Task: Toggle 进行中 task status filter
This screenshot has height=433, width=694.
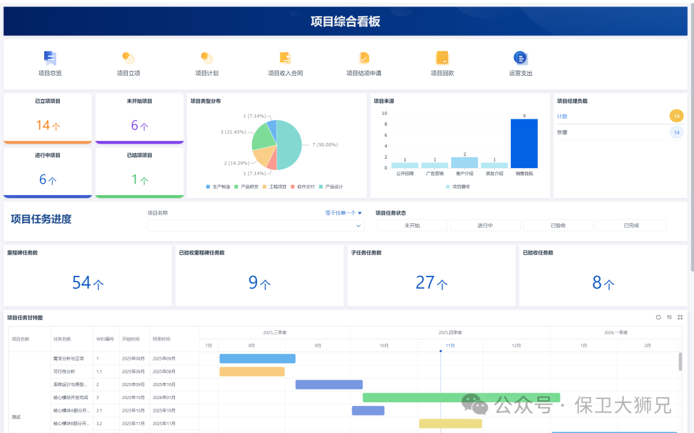Action: pos(485,226)
